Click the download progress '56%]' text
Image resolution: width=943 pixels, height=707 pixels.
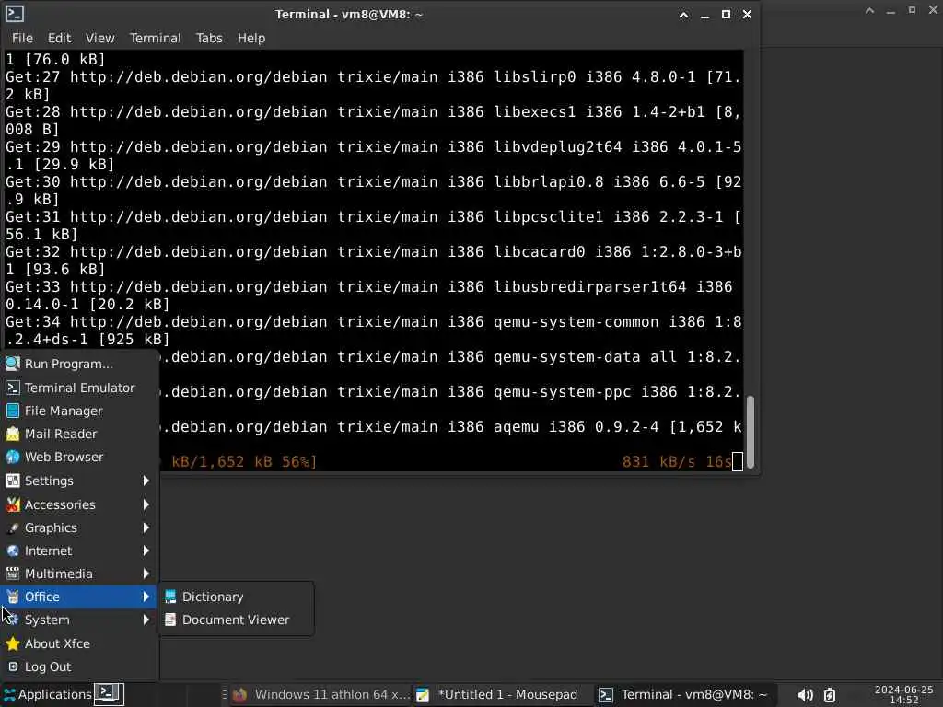point(299,462)
